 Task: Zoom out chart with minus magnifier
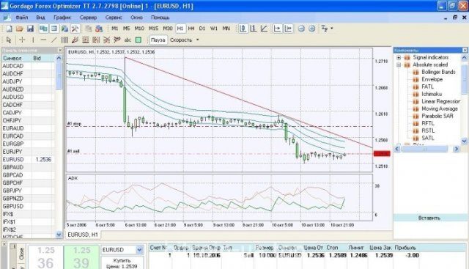(301, 29)
